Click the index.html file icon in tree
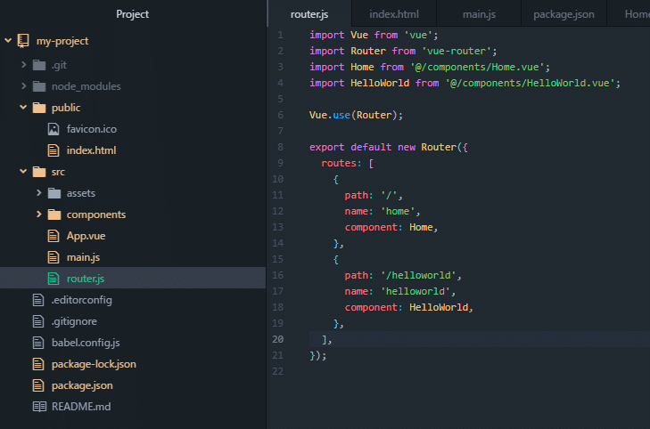The width and height of the screenshot is (650, 429). pyautogui.click(x=53, y=150)
